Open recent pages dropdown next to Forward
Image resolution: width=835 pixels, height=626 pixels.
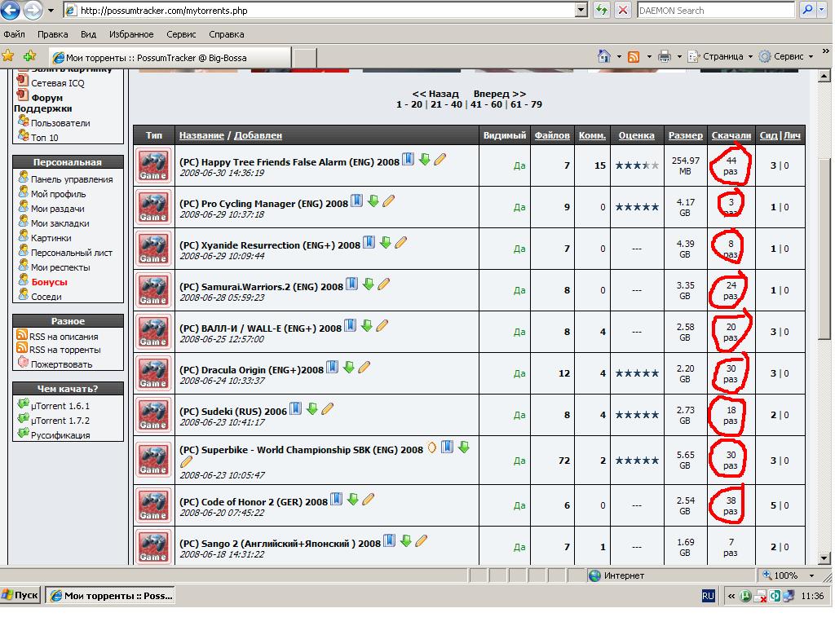click(51, 10)
